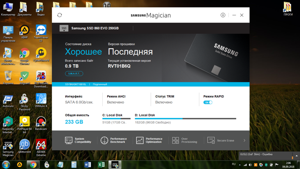The height and width of the screenshot is (169, 300).
Task: Launch PotPlayer 64 bit shortcut
Action: (x=24, y=125)
